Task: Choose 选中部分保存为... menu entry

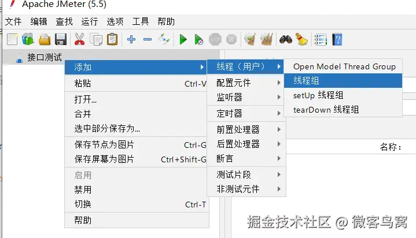Action: (136, 129)
